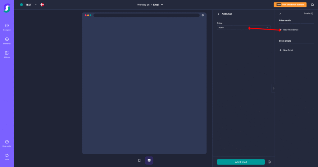Click the preview browser address bar
318x167 pixels.
[147, 15]
